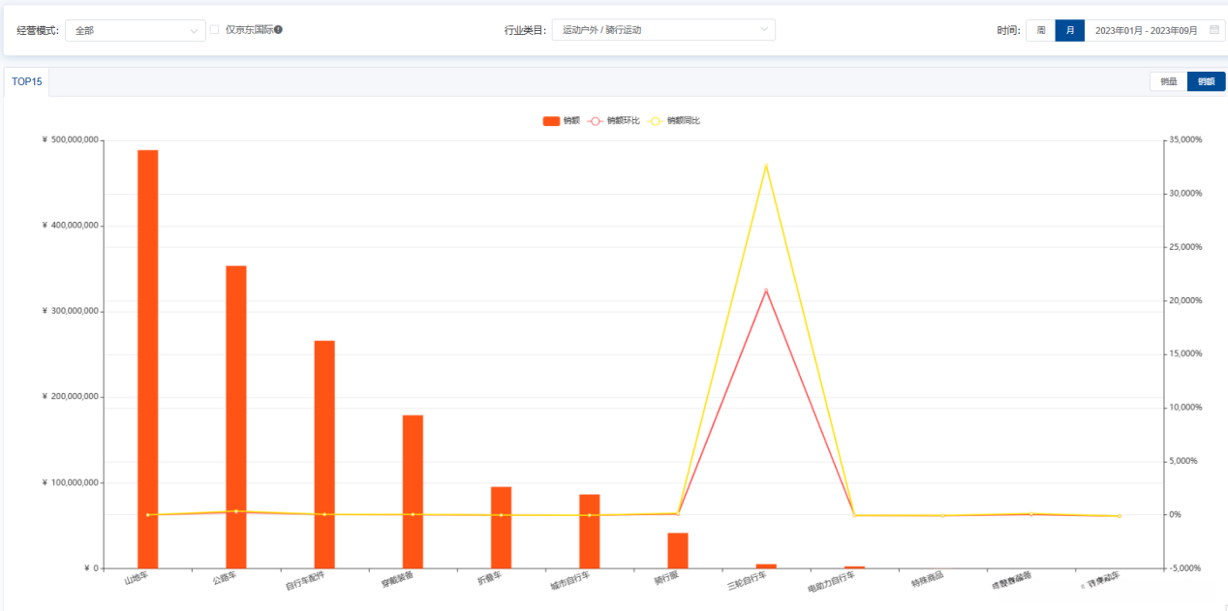Viewport: 1228px width, 611px height.
Task: Click the 特殊商品 axis label
Action: click(x=927, y=580)
